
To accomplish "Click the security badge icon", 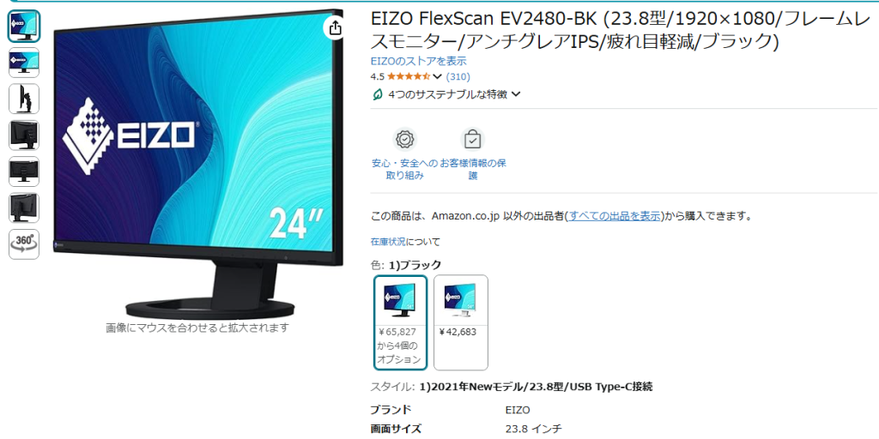I will tap(404, 140).
